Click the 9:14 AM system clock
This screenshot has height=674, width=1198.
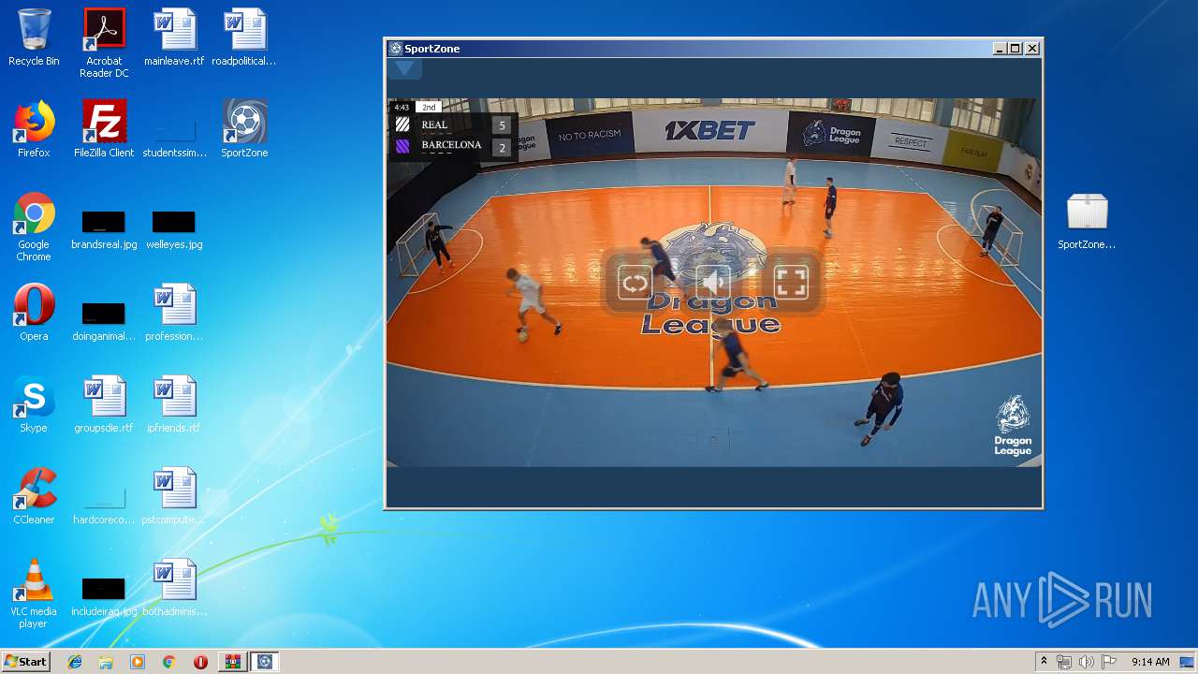pyautogui.click(x=1150, y=662)
